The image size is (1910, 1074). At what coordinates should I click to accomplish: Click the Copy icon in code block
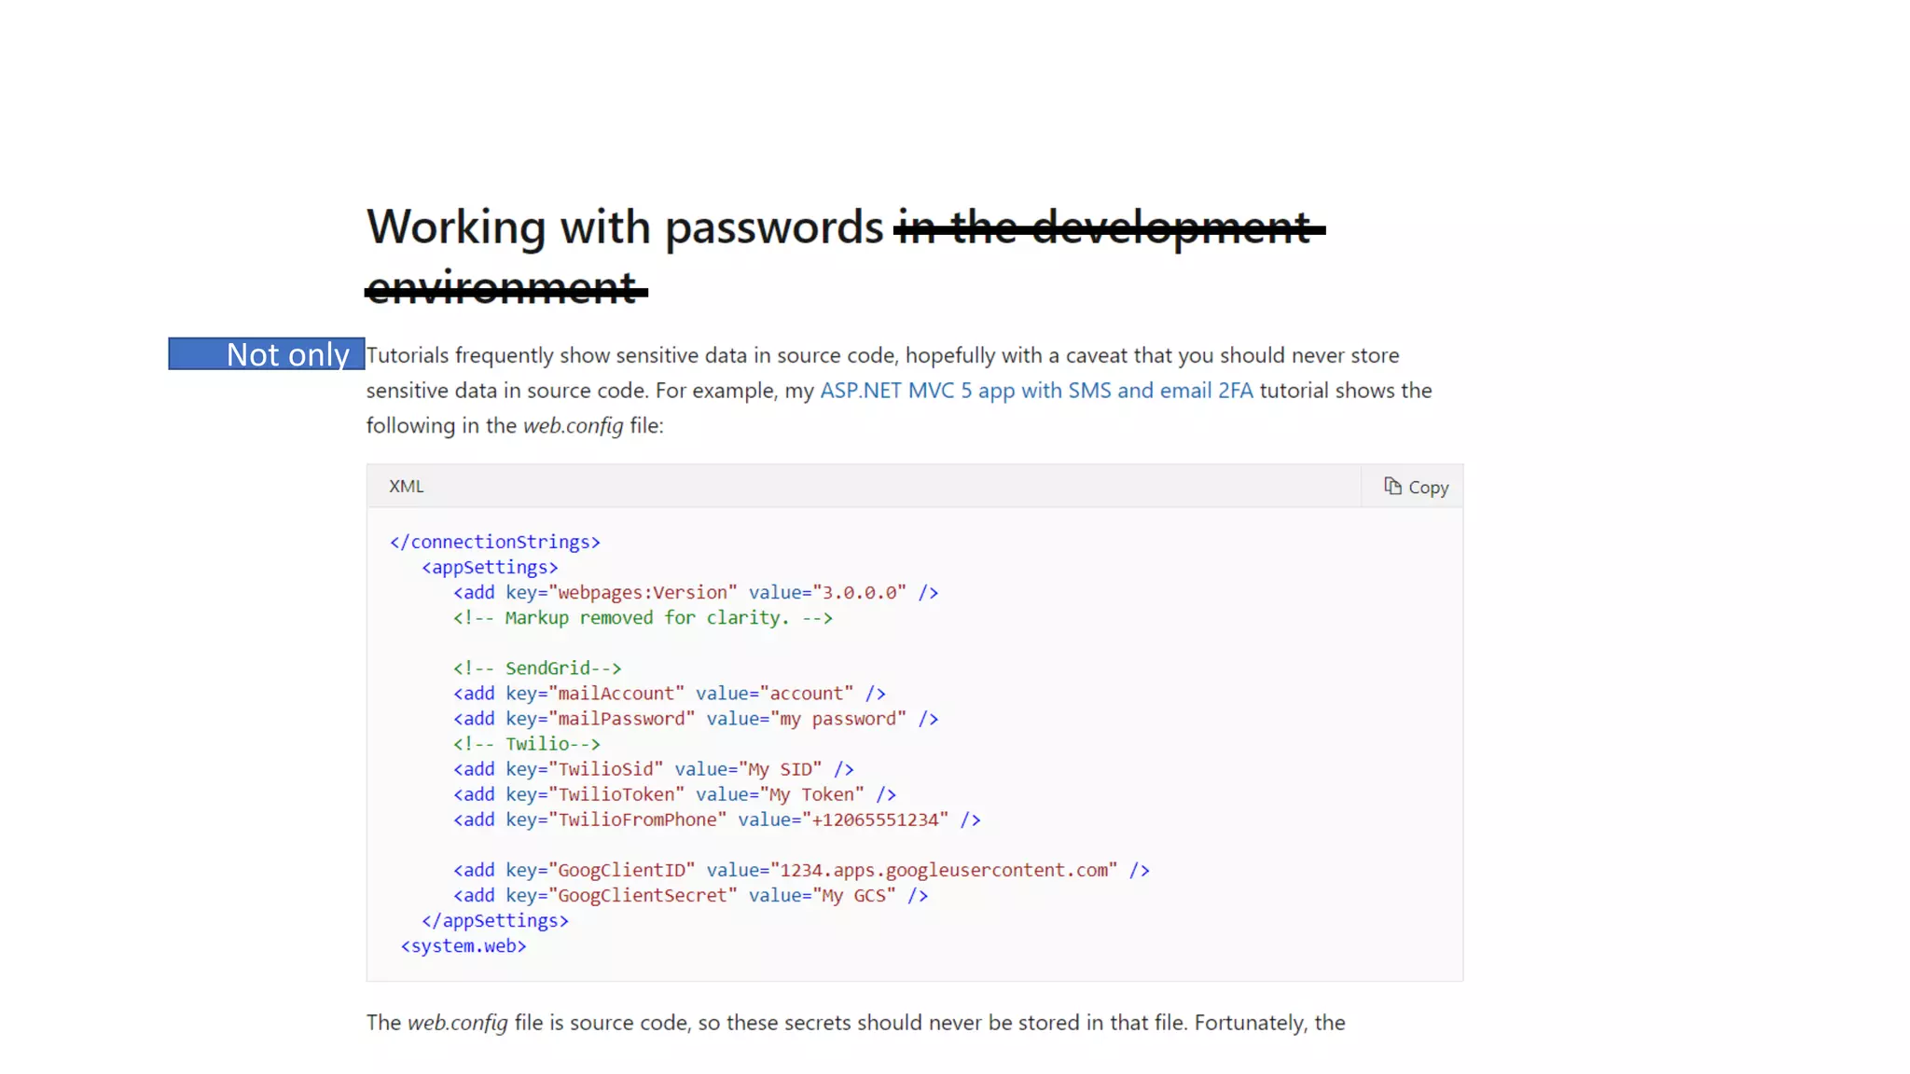click(x=1392, y=486)
